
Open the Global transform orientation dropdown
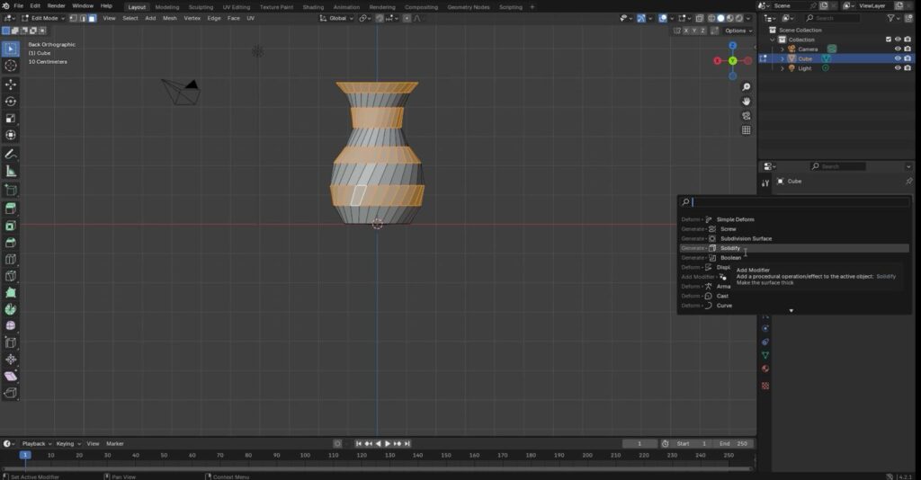pos(340,18)
